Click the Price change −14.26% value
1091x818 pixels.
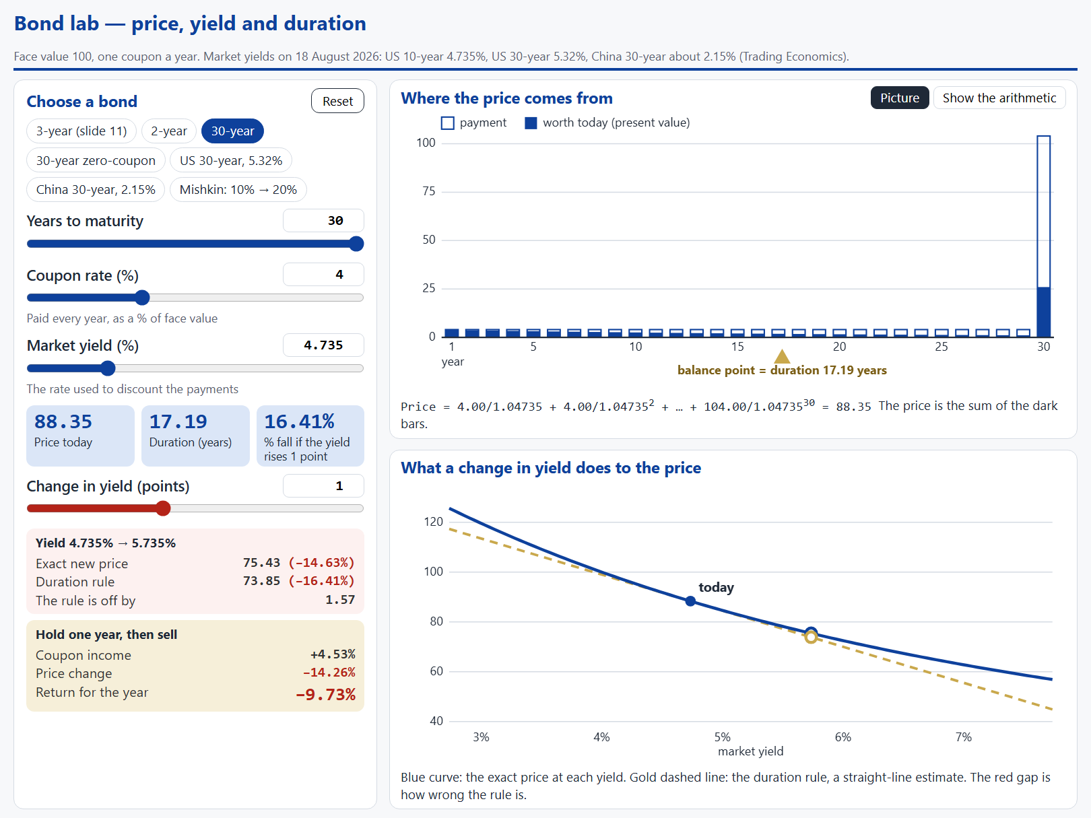[329, 673]
